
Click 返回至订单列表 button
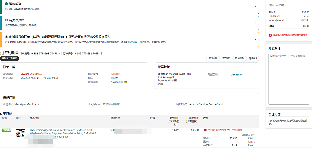click(10, 58)
